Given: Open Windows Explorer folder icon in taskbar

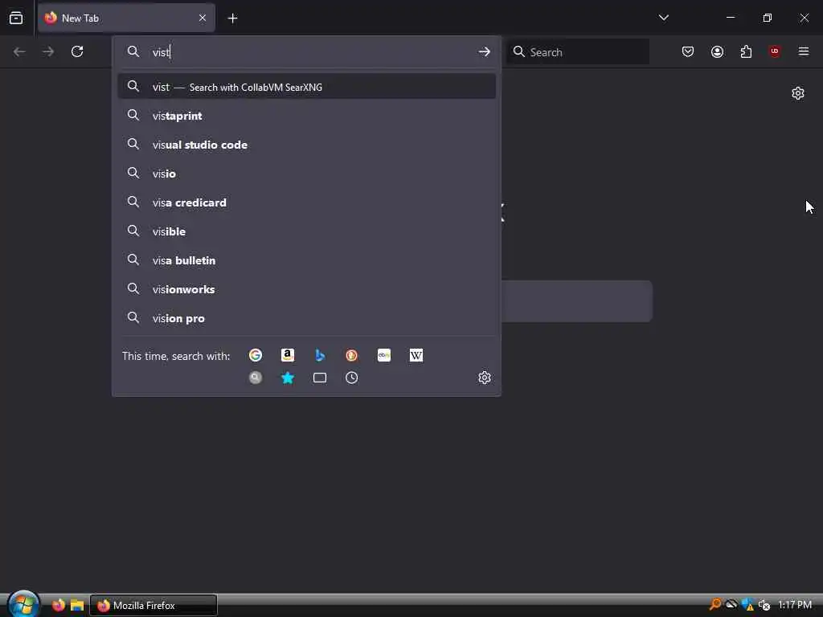Looking at the screenshot, I should [x=77, y=605].
